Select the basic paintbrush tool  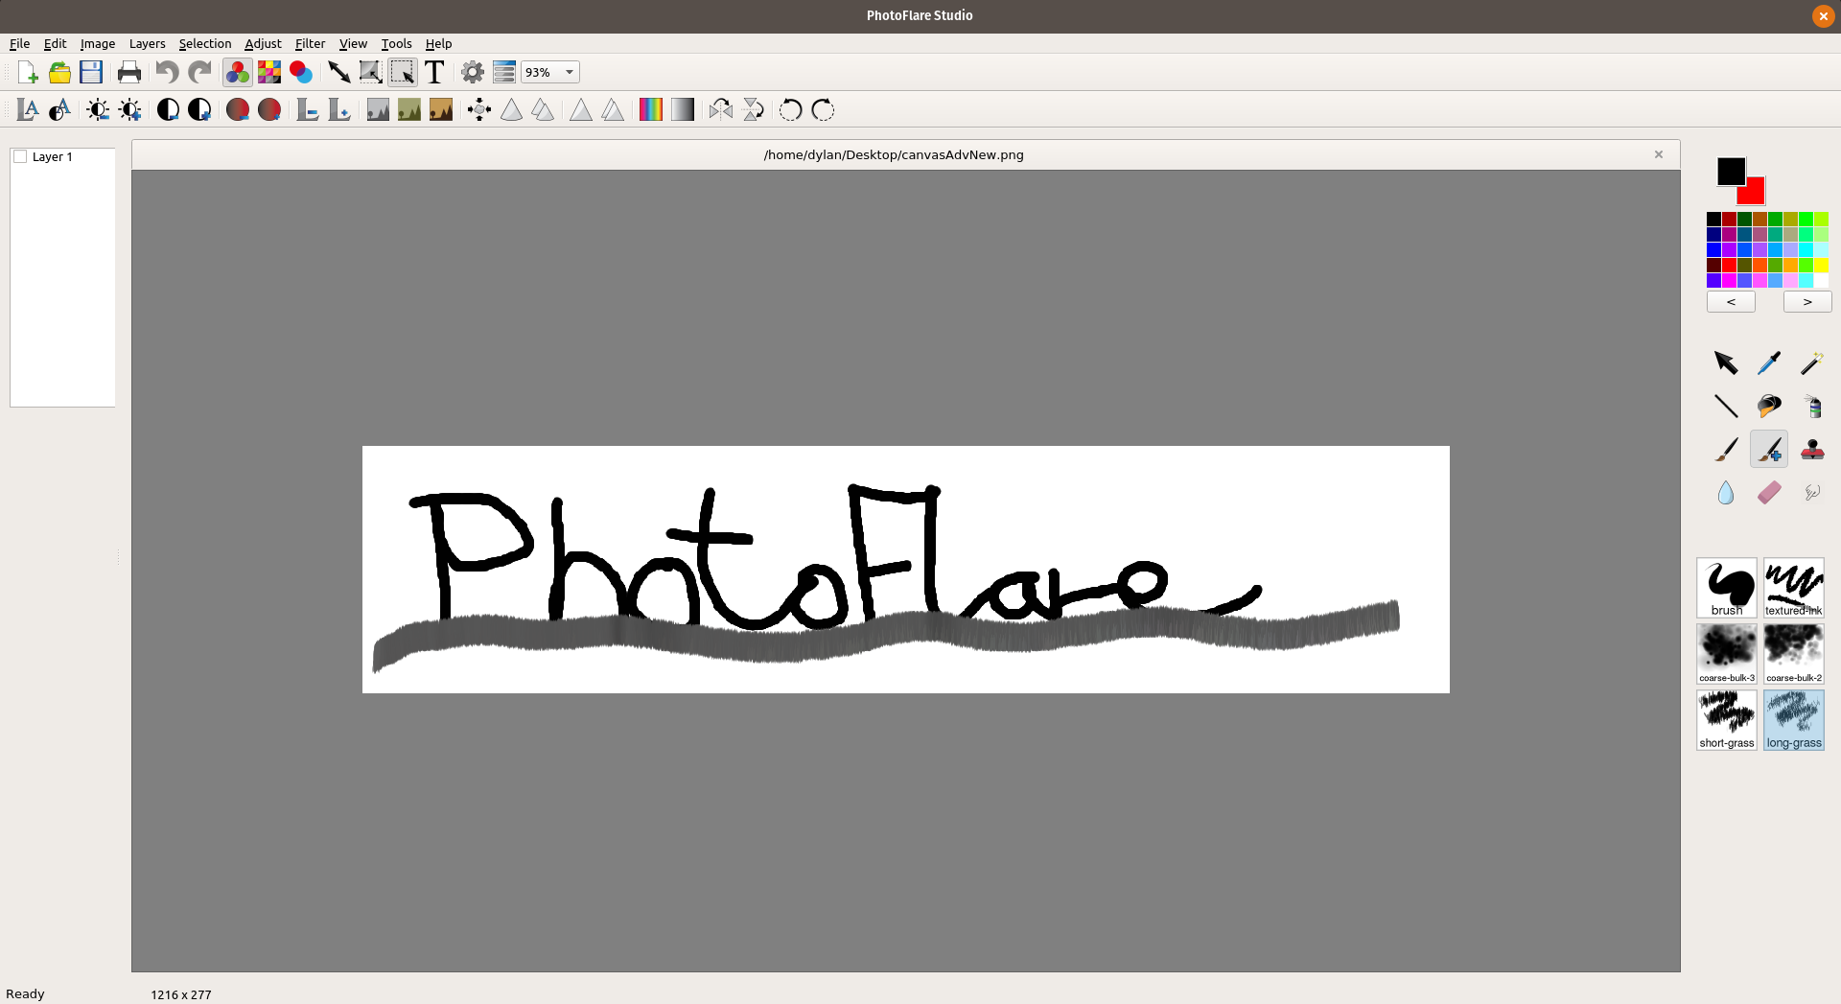tap(1726, 449)
